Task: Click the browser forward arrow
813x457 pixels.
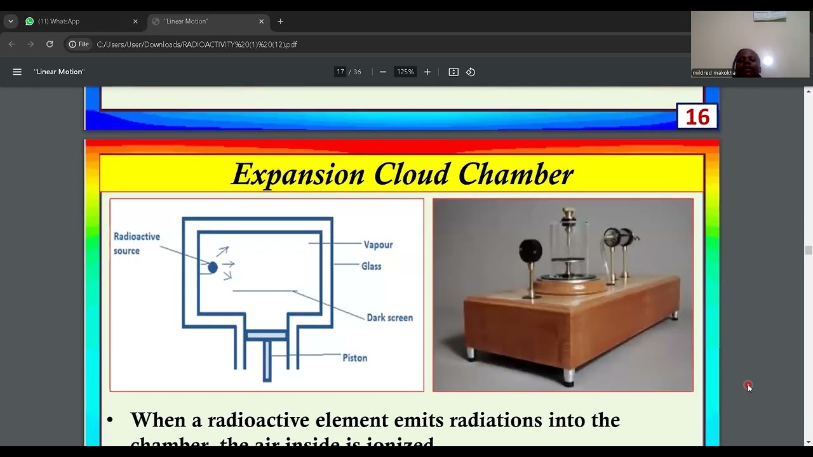Action: 30,44
